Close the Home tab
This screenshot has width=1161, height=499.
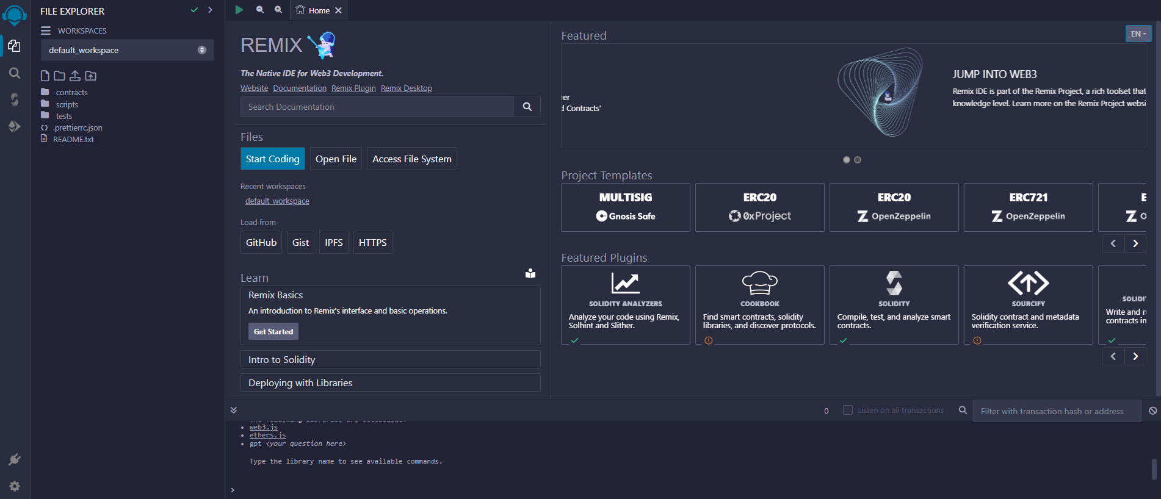click(338, 10)
